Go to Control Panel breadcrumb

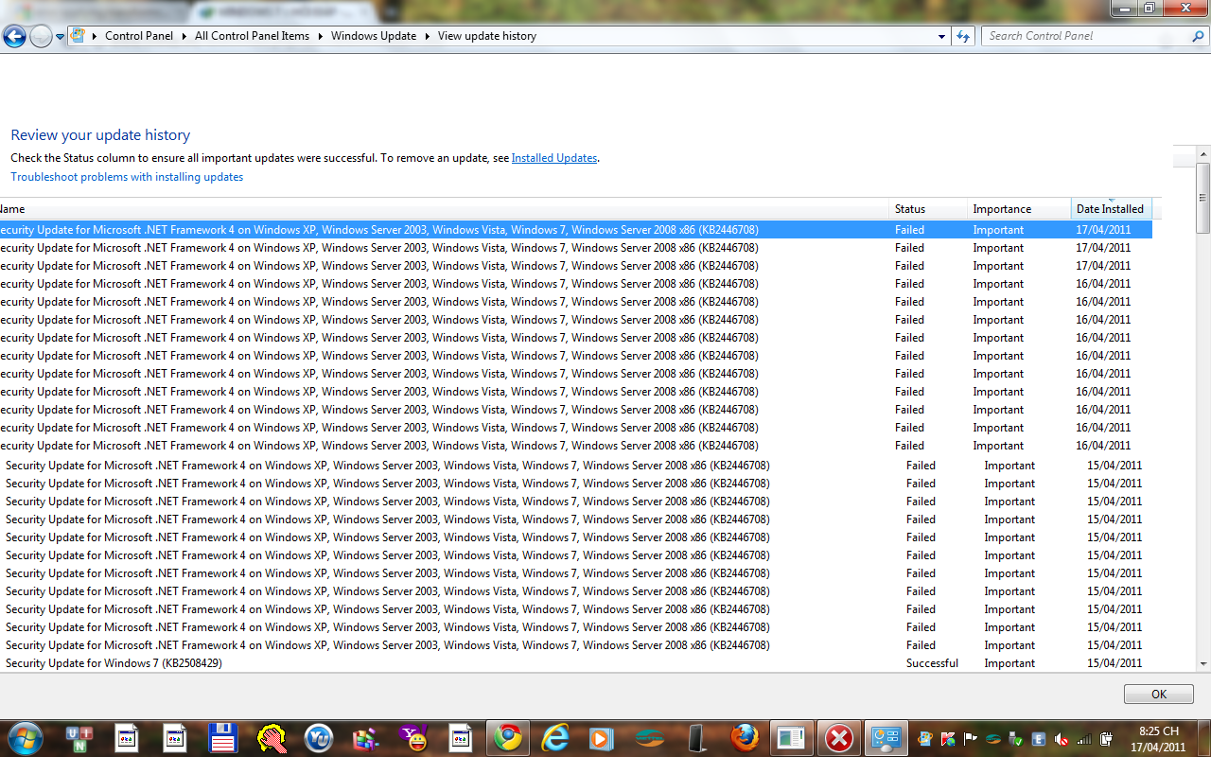click(139, 36)
